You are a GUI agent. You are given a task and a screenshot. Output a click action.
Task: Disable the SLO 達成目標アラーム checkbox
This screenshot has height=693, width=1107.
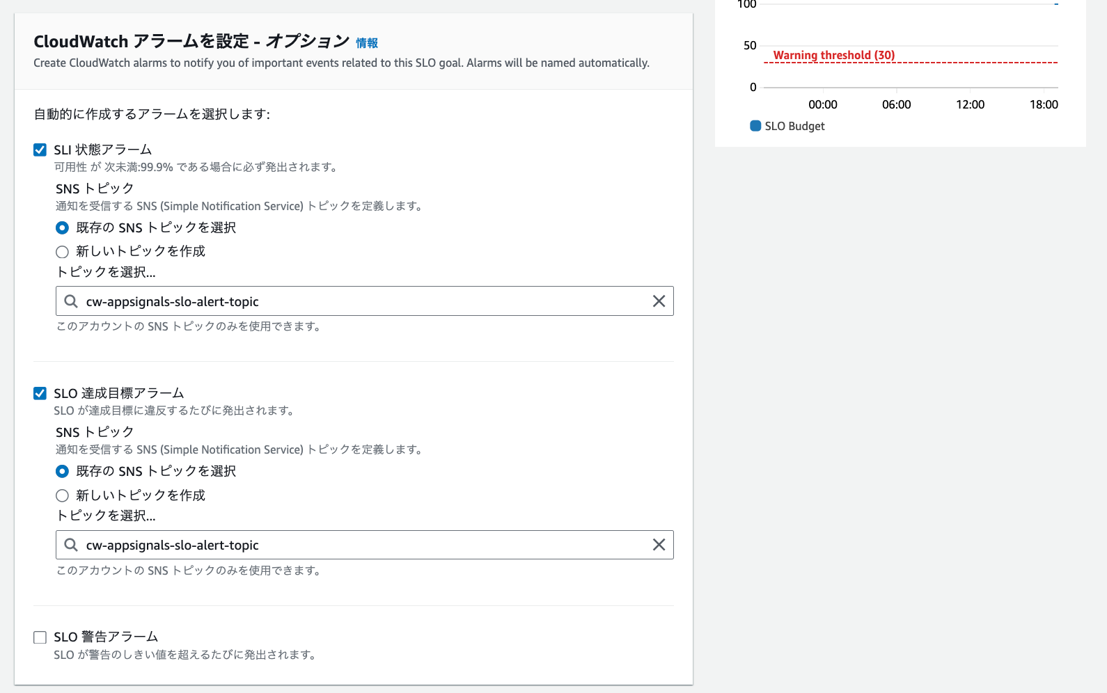coord(40,394)
